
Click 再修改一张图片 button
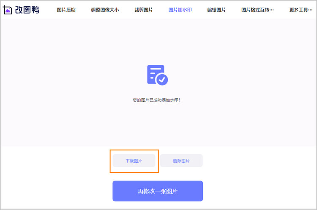pos(158,191)
